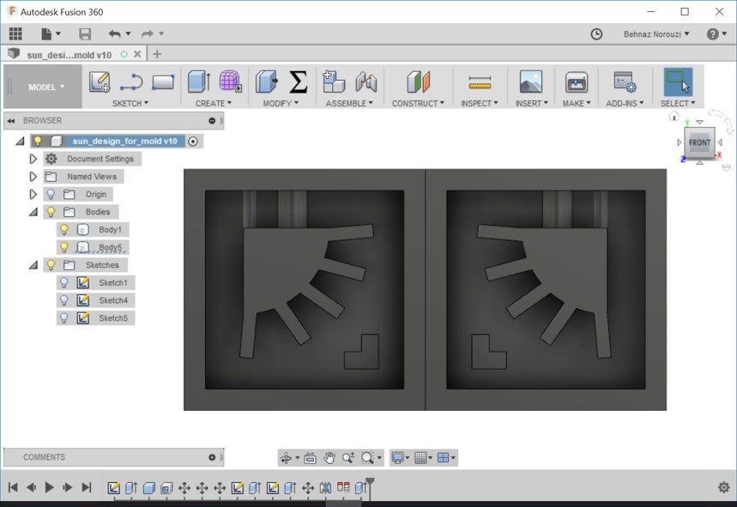This screenshot has width=737, height=507.
Task: Open the File menu dropdown arrow
Action: point(58,33)
